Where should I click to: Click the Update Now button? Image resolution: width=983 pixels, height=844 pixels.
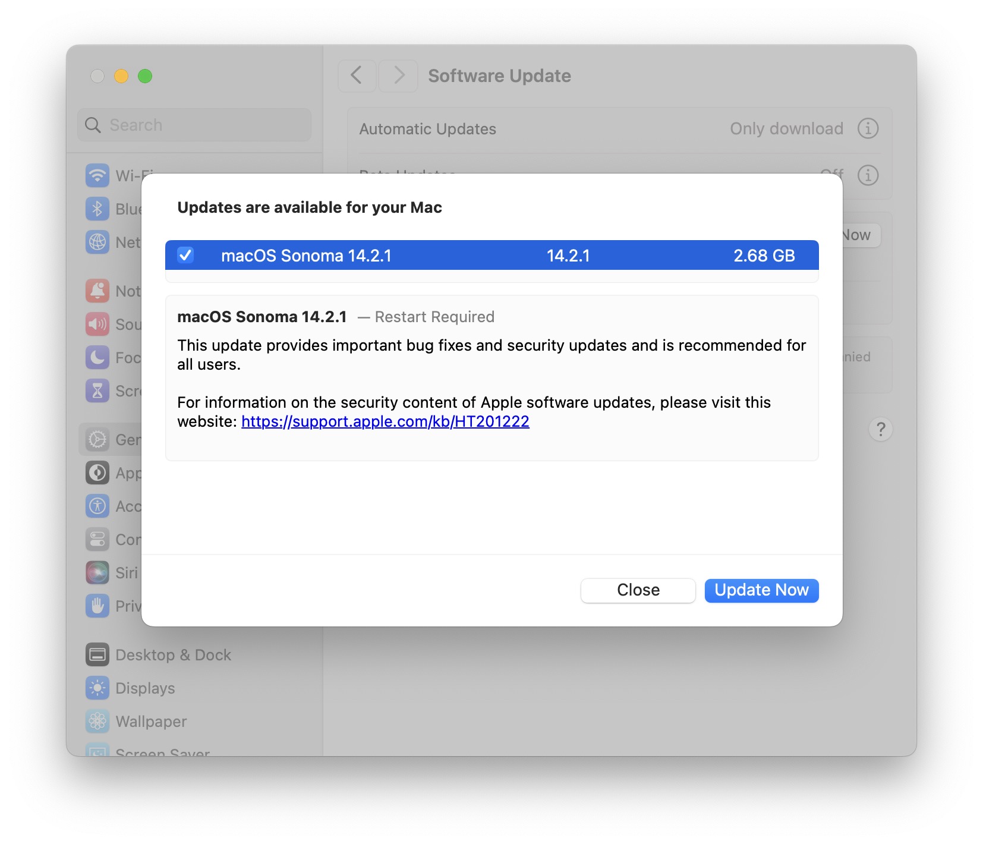click(761, 590)
